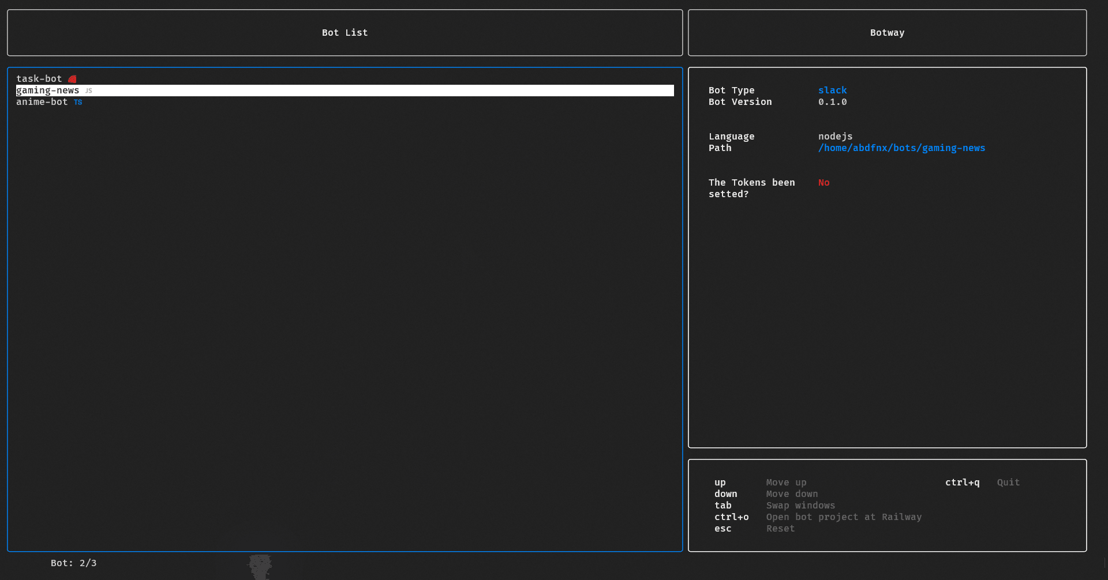Click the JS icon next to gaming-news
Screen dimensions: 1108x580
click(88, 91)
